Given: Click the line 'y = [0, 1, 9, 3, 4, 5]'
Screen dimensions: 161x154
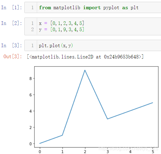Looking at the screenshot, I should click(x=61, y=30).
